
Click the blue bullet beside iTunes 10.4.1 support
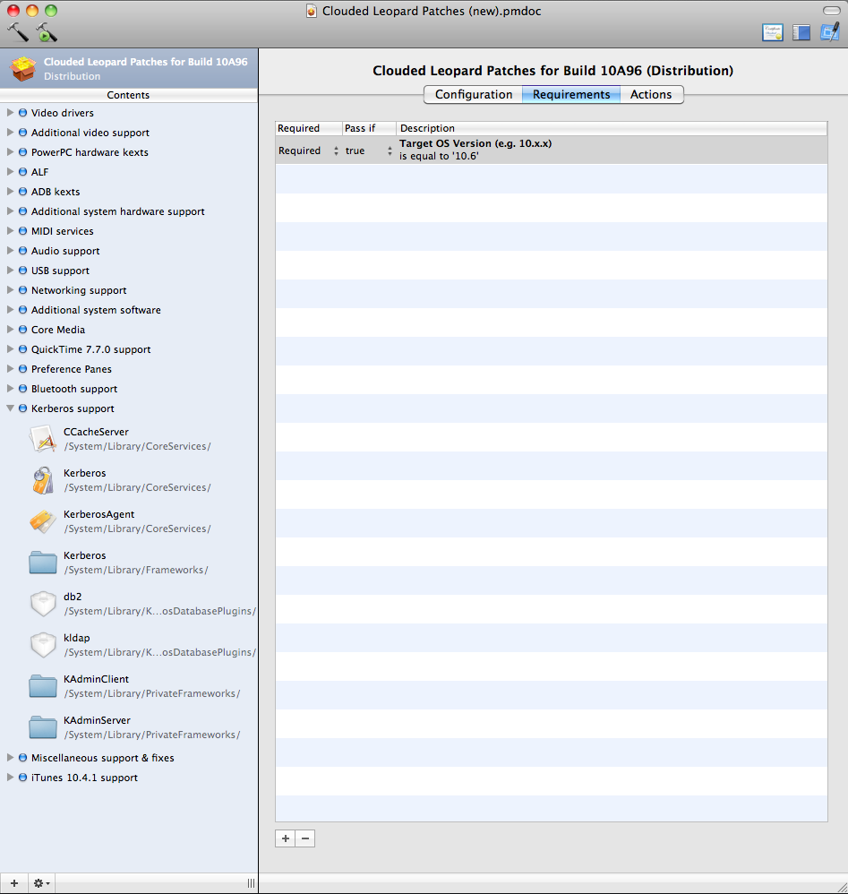coord(22,778)
